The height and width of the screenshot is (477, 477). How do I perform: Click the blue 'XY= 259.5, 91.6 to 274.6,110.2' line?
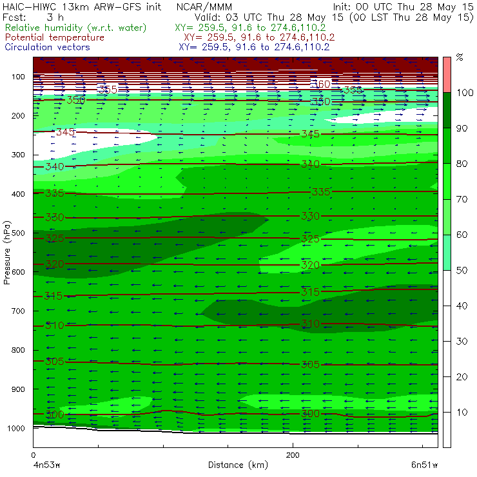tap(254, 47)
